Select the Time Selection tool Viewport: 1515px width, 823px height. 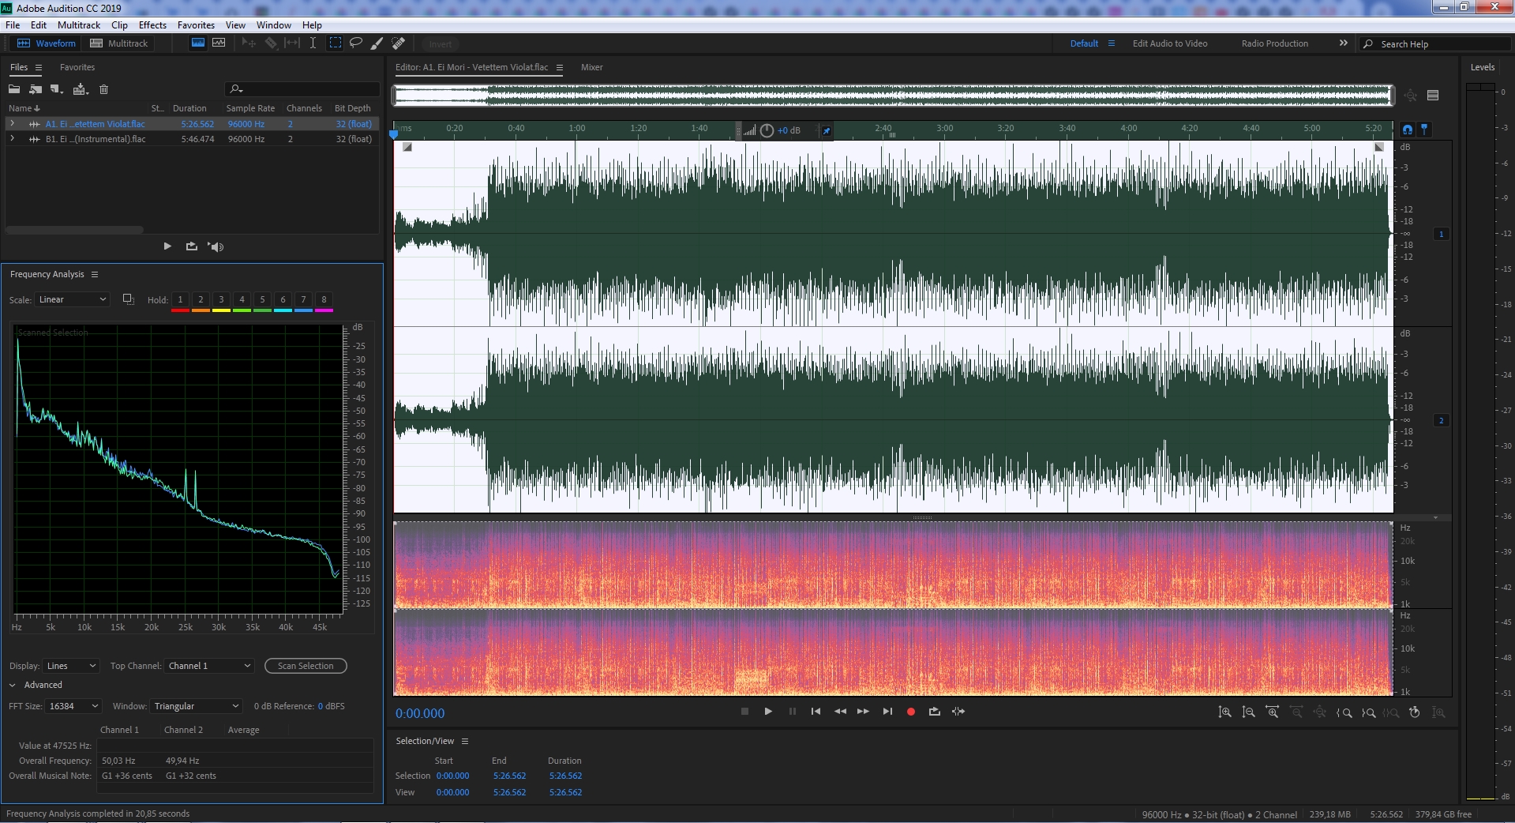pyautogui.click(x=313, y=43)
